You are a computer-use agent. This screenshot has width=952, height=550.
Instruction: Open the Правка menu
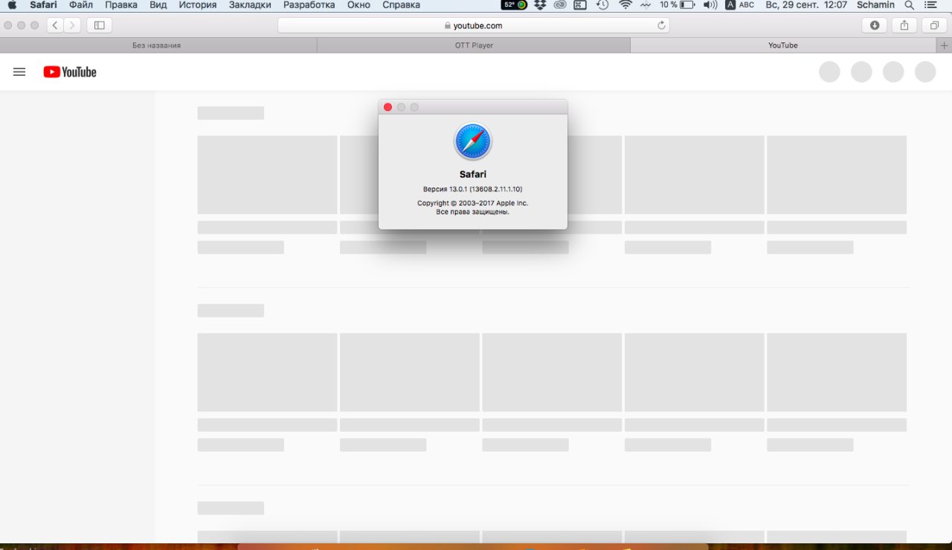(x=121, y=5)
